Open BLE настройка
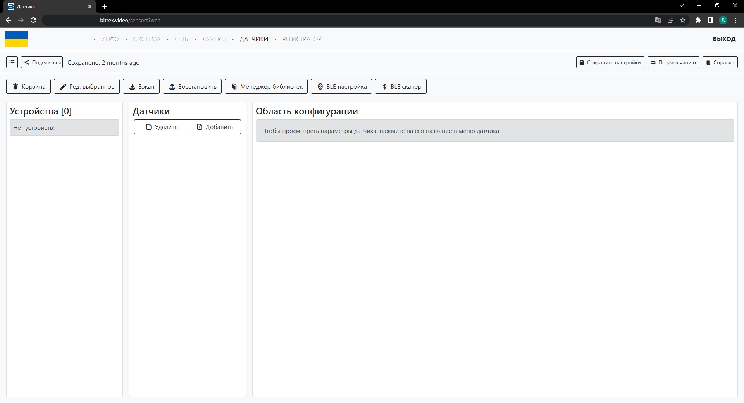This screenshot has width=744, height=403. tap(341, 86)
